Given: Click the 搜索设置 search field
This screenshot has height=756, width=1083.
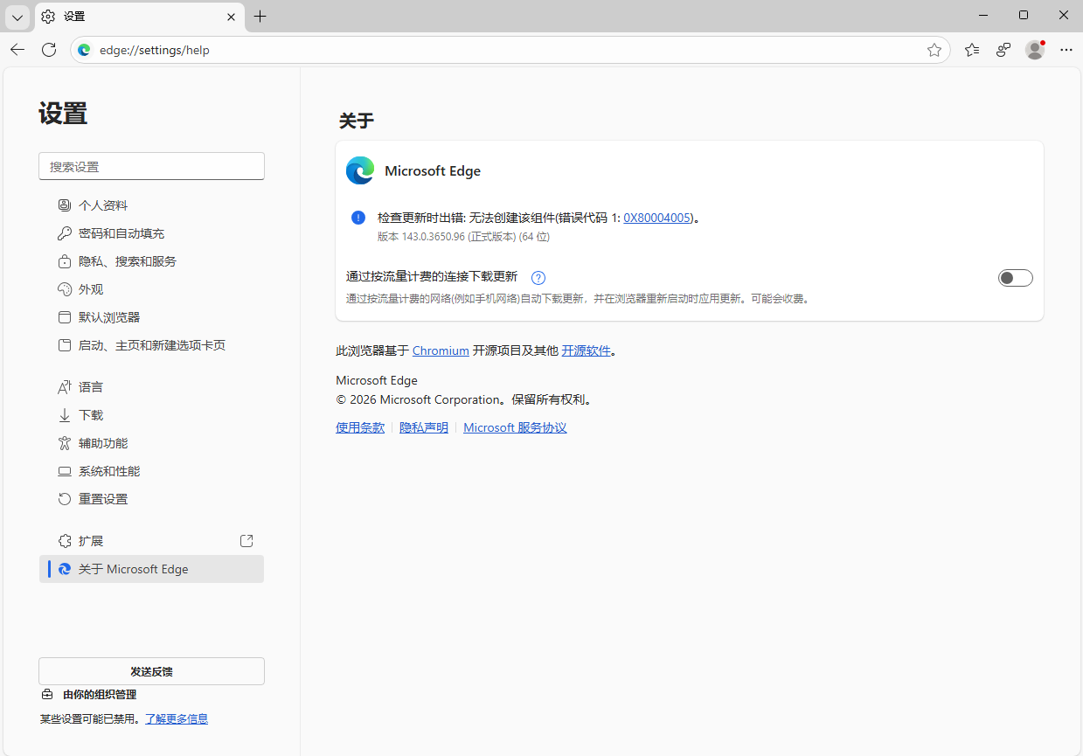Looking at the screenshot, I should click(x=150, y=166).
